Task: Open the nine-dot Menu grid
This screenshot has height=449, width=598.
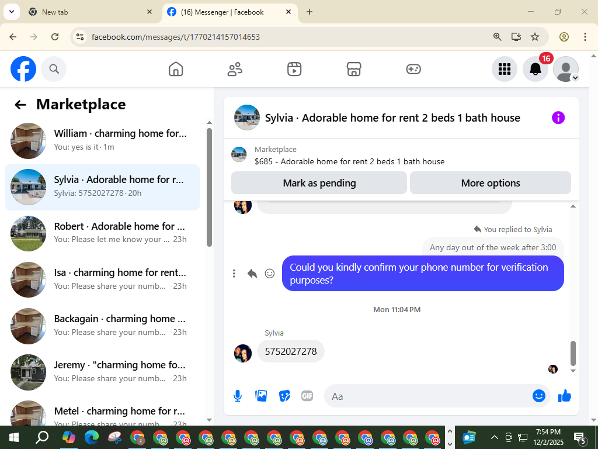Action: point(505,69)
